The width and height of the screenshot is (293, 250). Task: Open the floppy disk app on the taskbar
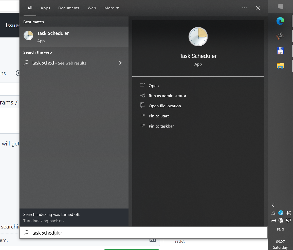(x=280, y=51)
